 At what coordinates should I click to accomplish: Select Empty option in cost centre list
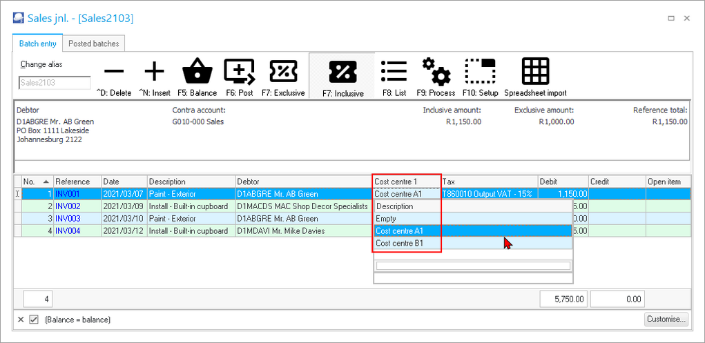(386, 219)
